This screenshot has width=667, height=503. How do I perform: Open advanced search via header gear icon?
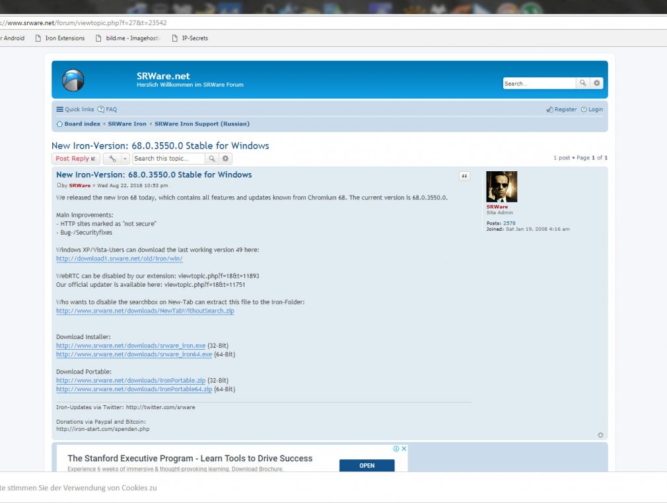597,83
